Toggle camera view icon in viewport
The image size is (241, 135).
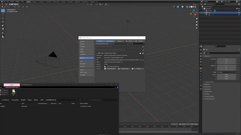tap(197, 25)
